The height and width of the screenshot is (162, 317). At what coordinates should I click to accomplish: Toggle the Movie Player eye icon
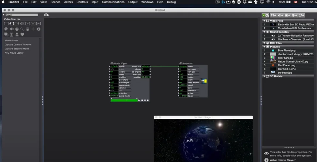[112, 63]
